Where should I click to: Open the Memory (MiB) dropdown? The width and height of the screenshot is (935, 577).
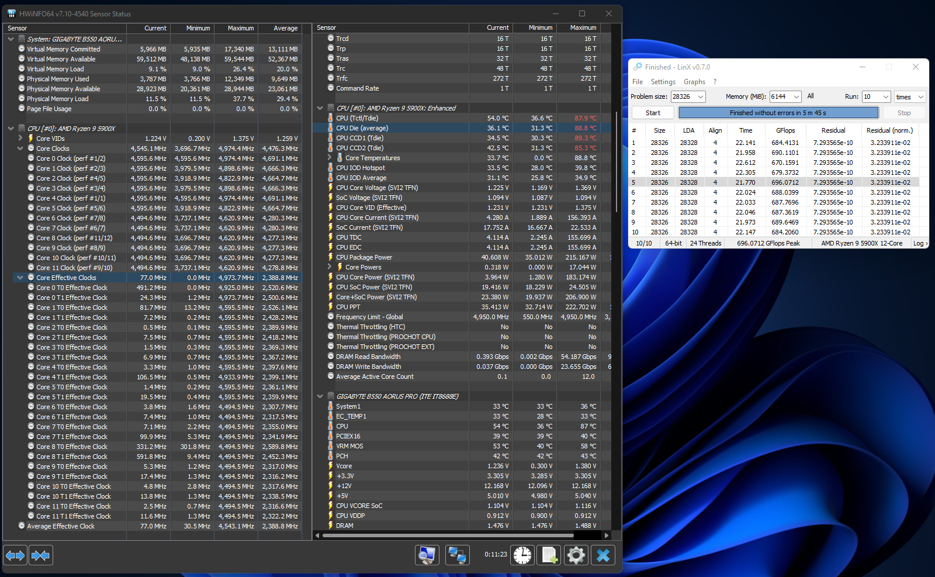click(796, 97)
